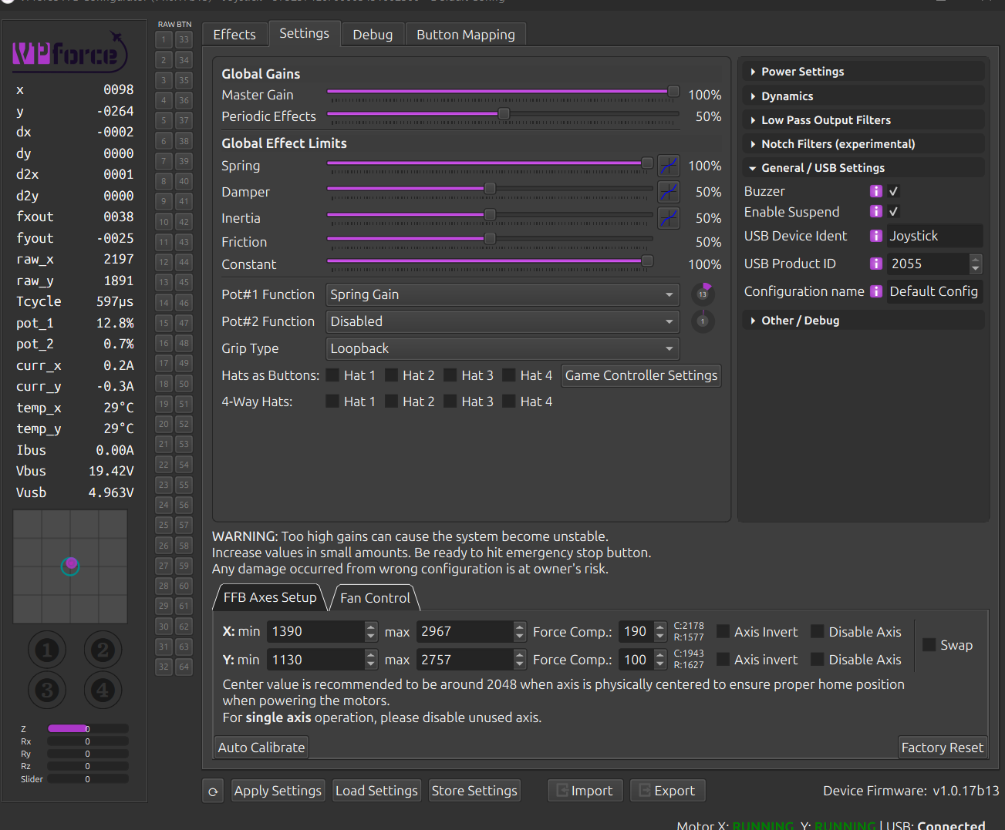Enable the Swap axes checkbox
The image size is (1005, 830).
tap(929, 645)
